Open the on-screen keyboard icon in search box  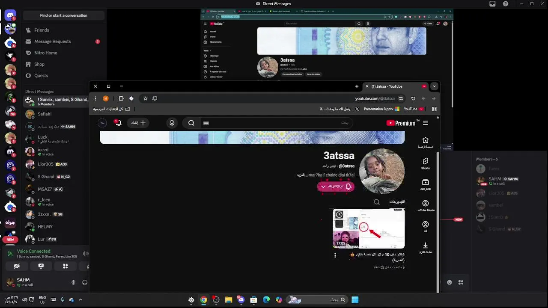click(x=206, y=123)
